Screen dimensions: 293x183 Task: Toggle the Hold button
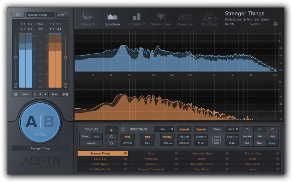147,137
